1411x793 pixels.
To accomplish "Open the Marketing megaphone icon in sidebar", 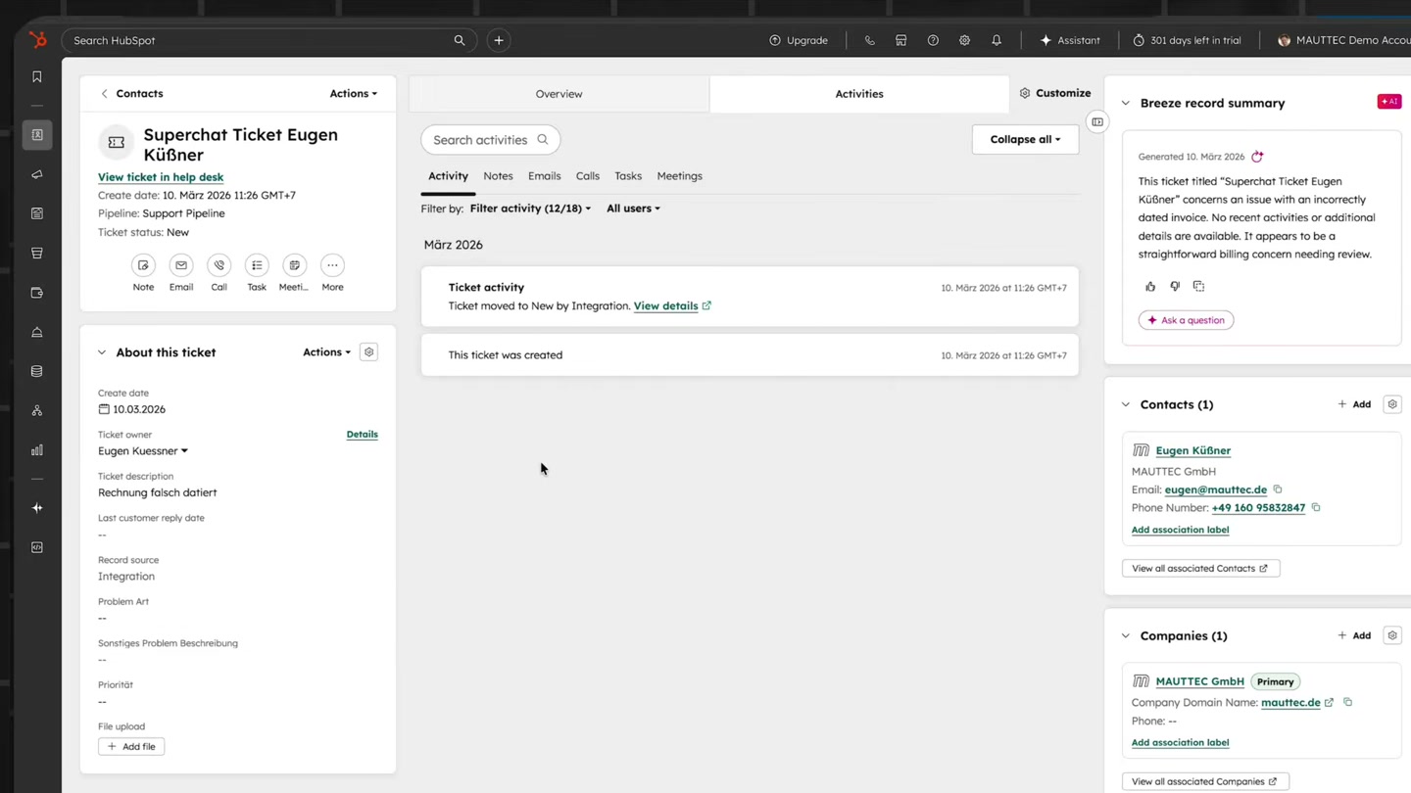I will [37, 174].
